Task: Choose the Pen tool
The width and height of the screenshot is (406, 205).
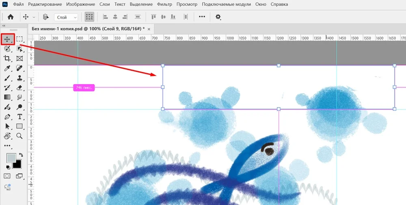Action: [x=7, y=116]
